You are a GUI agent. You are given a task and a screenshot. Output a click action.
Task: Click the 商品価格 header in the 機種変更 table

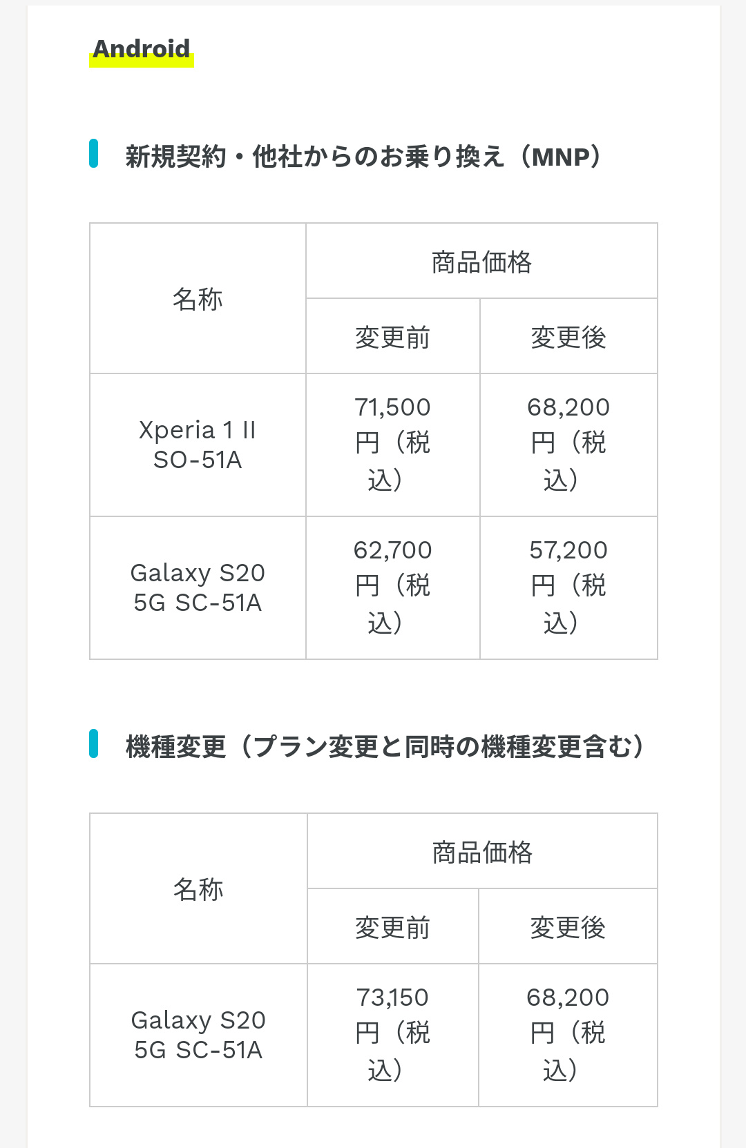click(x=482, y=853)
